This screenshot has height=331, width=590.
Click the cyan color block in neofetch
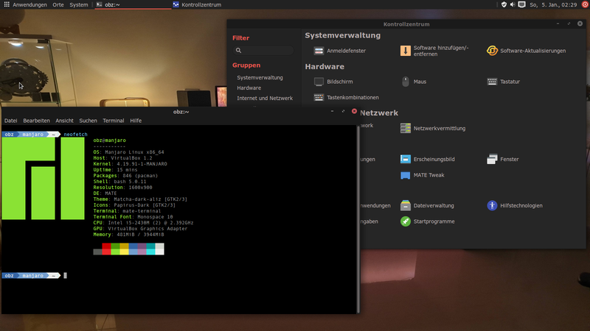pyautogui.click(x=150, y=249)
